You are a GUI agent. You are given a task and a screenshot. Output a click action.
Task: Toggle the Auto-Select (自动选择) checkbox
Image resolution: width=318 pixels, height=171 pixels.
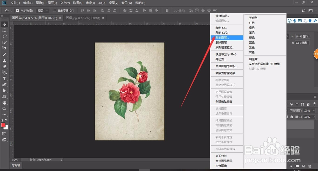17,10
